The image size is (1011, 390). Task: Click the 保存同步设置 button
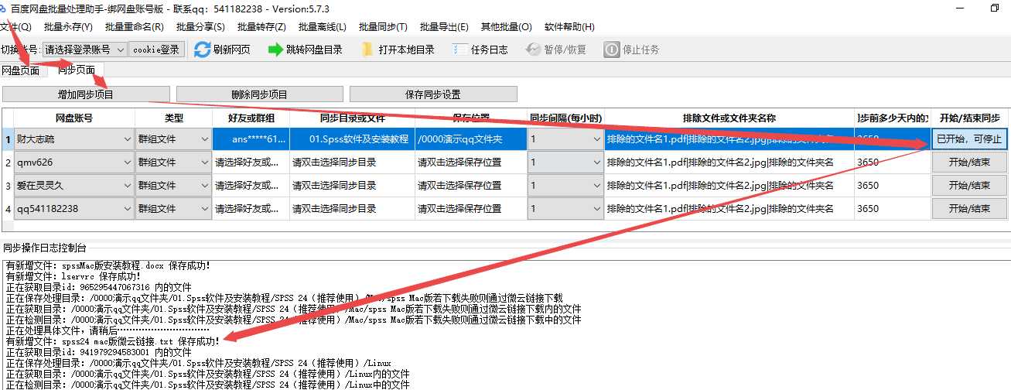pyautogui.click(x=433, y=94)
